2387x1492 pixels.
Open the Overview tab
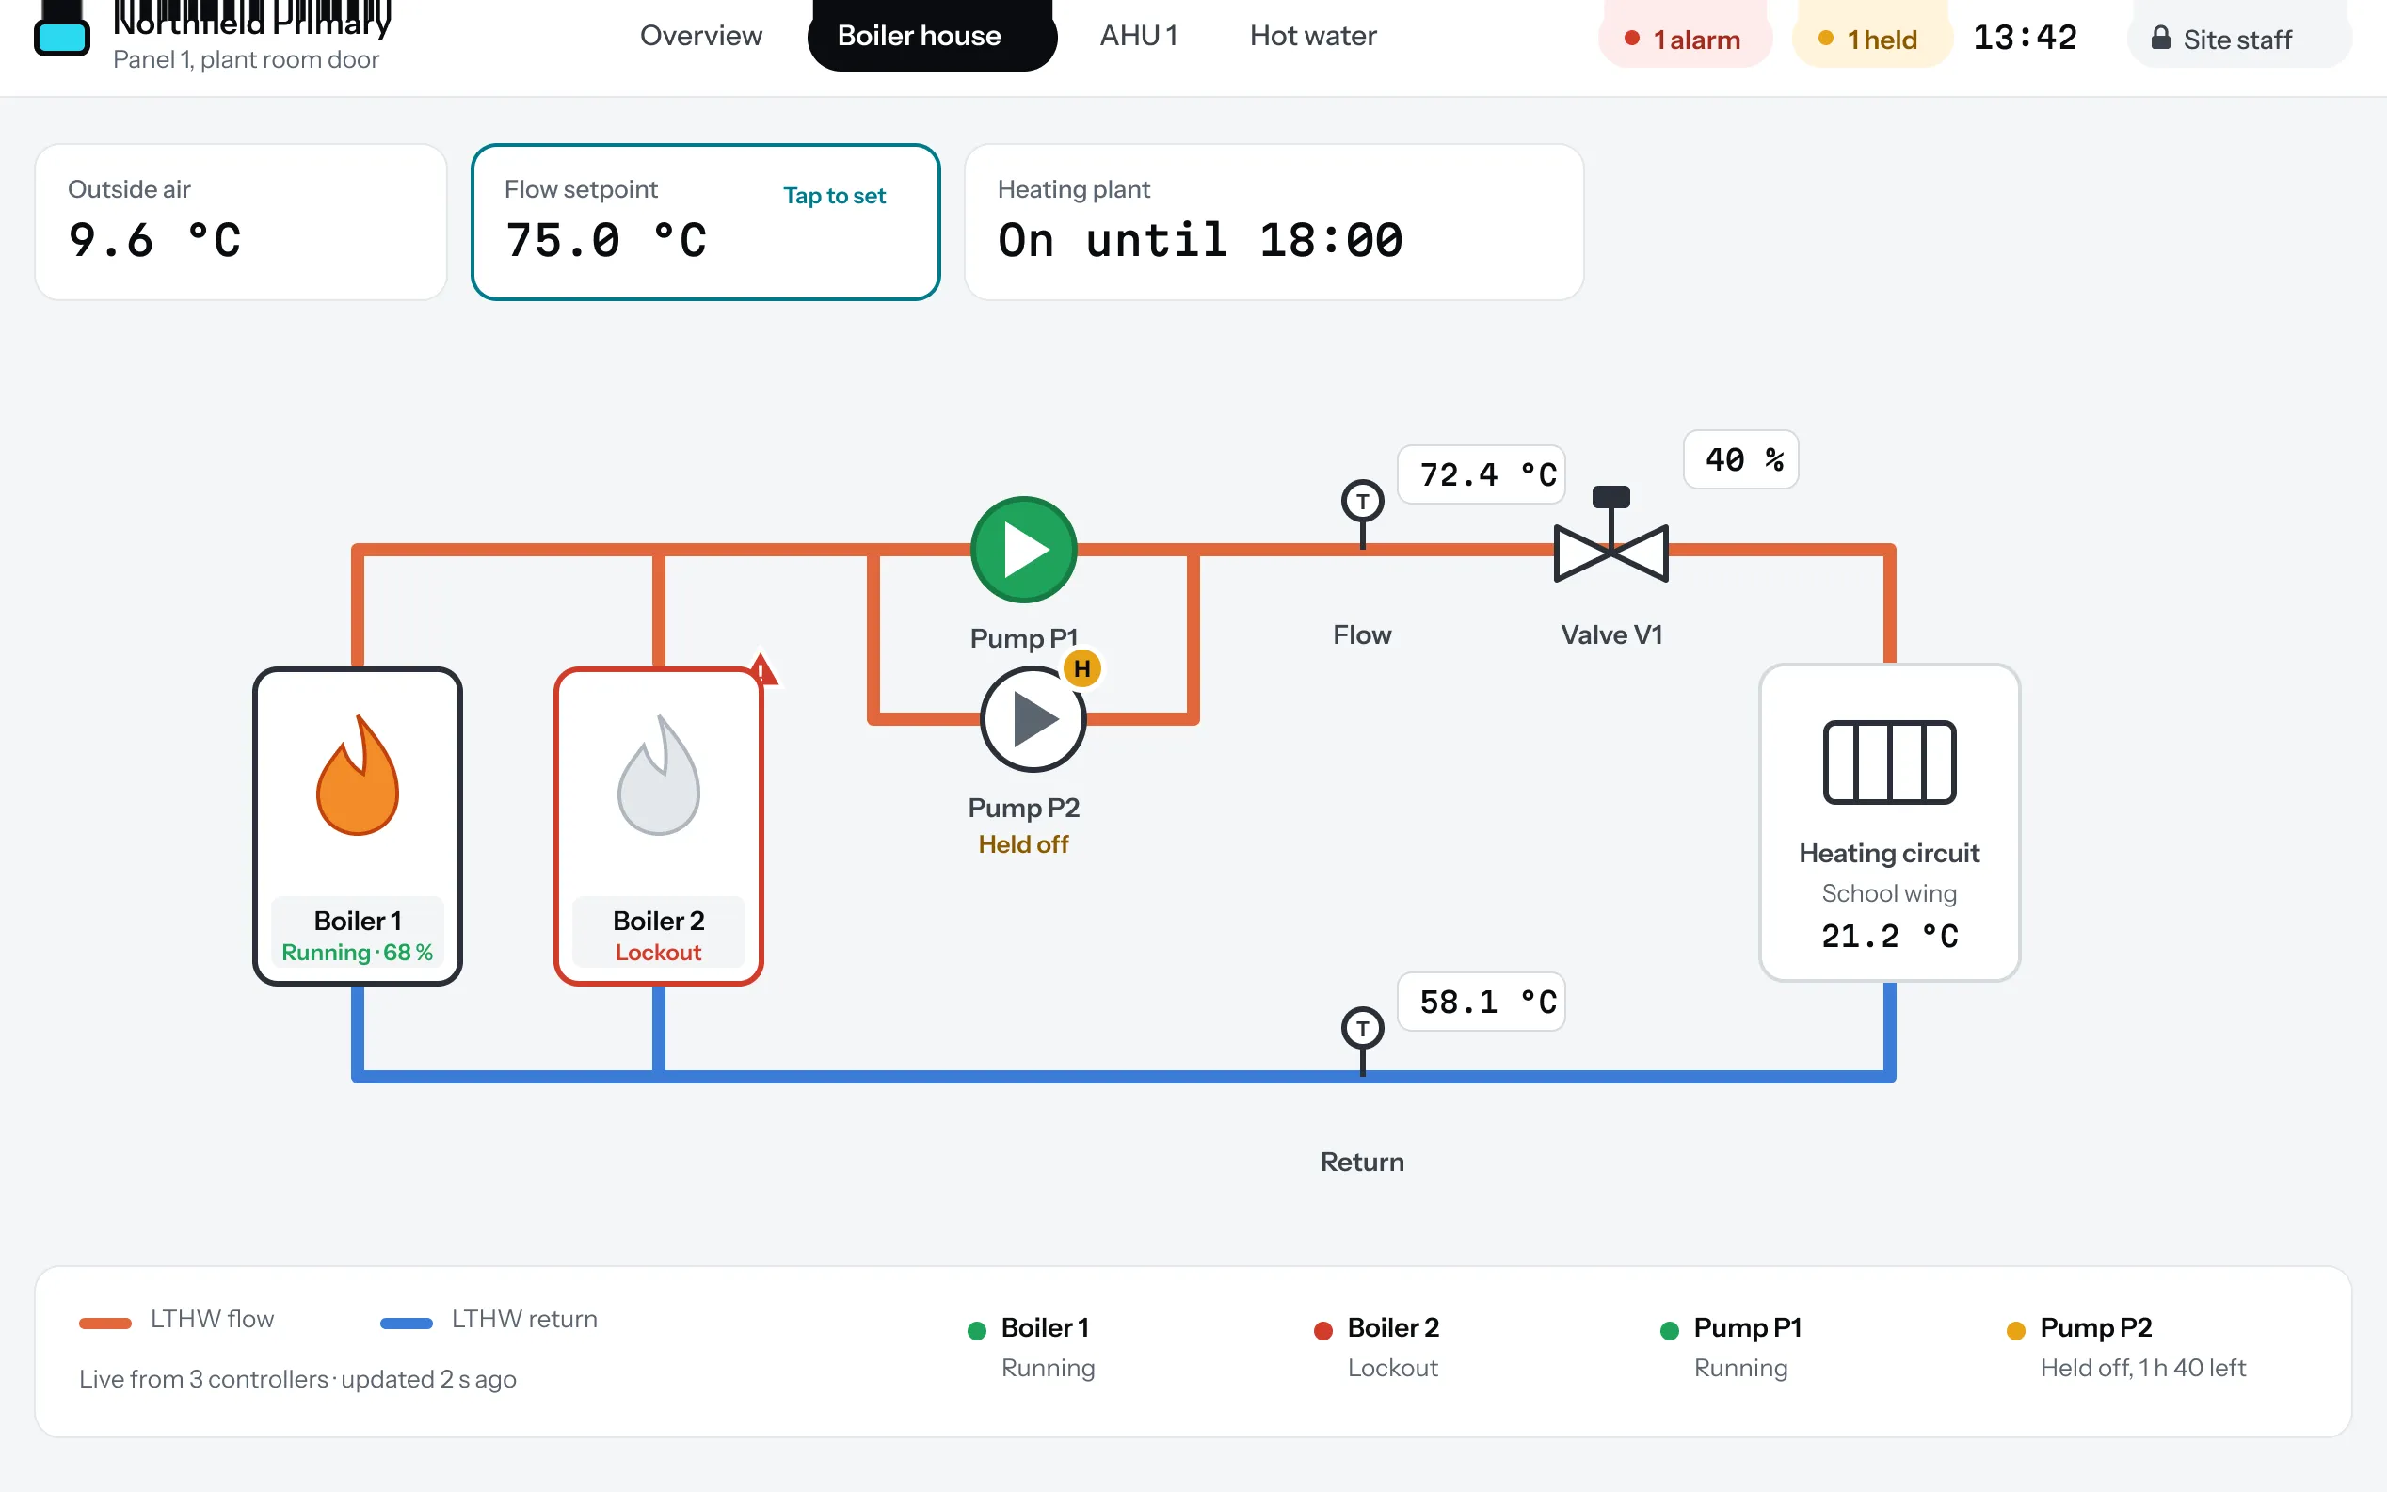coord(700,36)
